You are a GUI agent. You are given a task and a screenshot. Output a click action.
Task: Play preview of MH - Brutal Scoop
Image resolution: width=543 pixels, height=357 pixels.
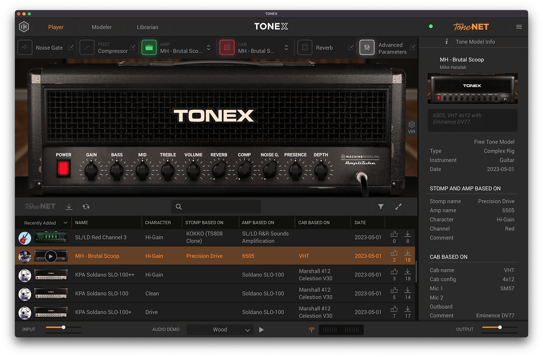point(51,256)
